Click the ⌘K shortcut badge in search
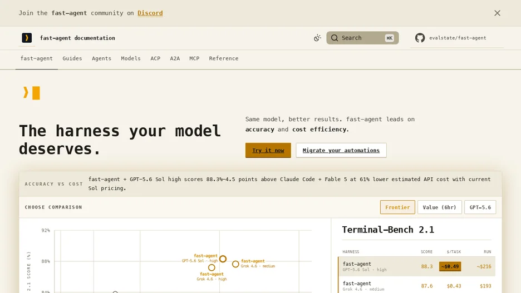The width and height of the screenshot is (521, 293). 389,38
